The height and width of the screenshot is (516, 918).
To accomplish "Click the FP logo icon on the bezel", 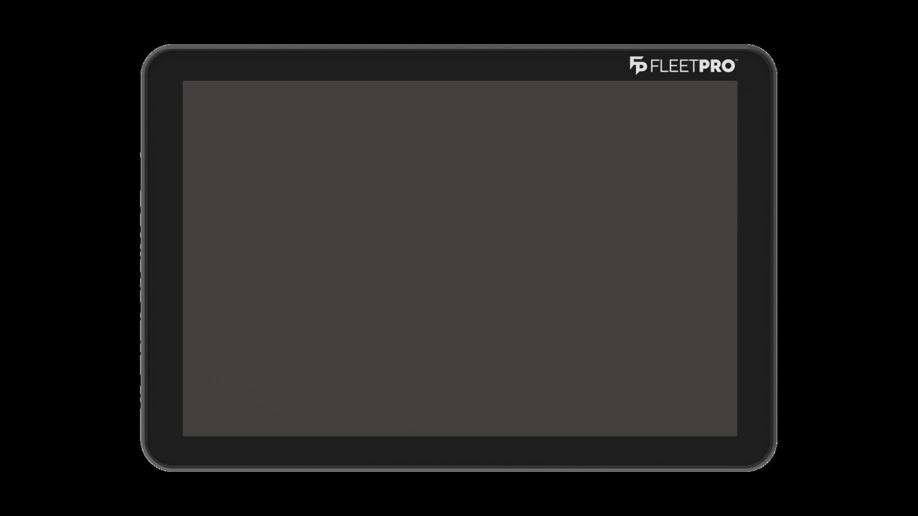I will coord(638,65).
